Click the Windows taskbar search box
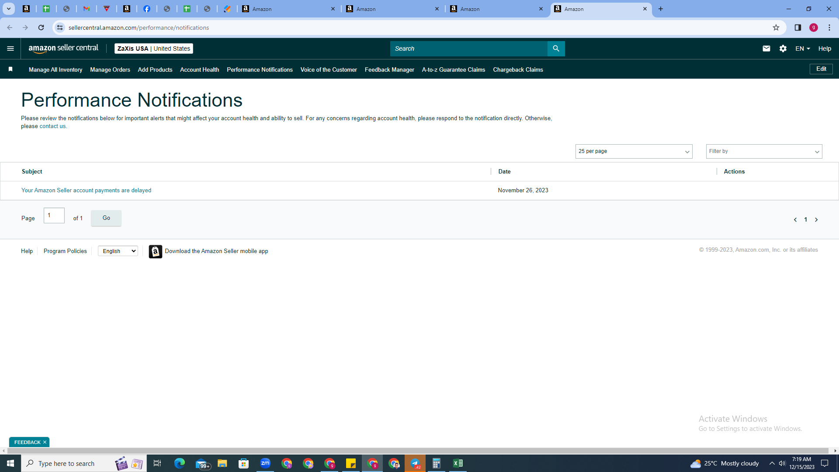 coord(83,463)
